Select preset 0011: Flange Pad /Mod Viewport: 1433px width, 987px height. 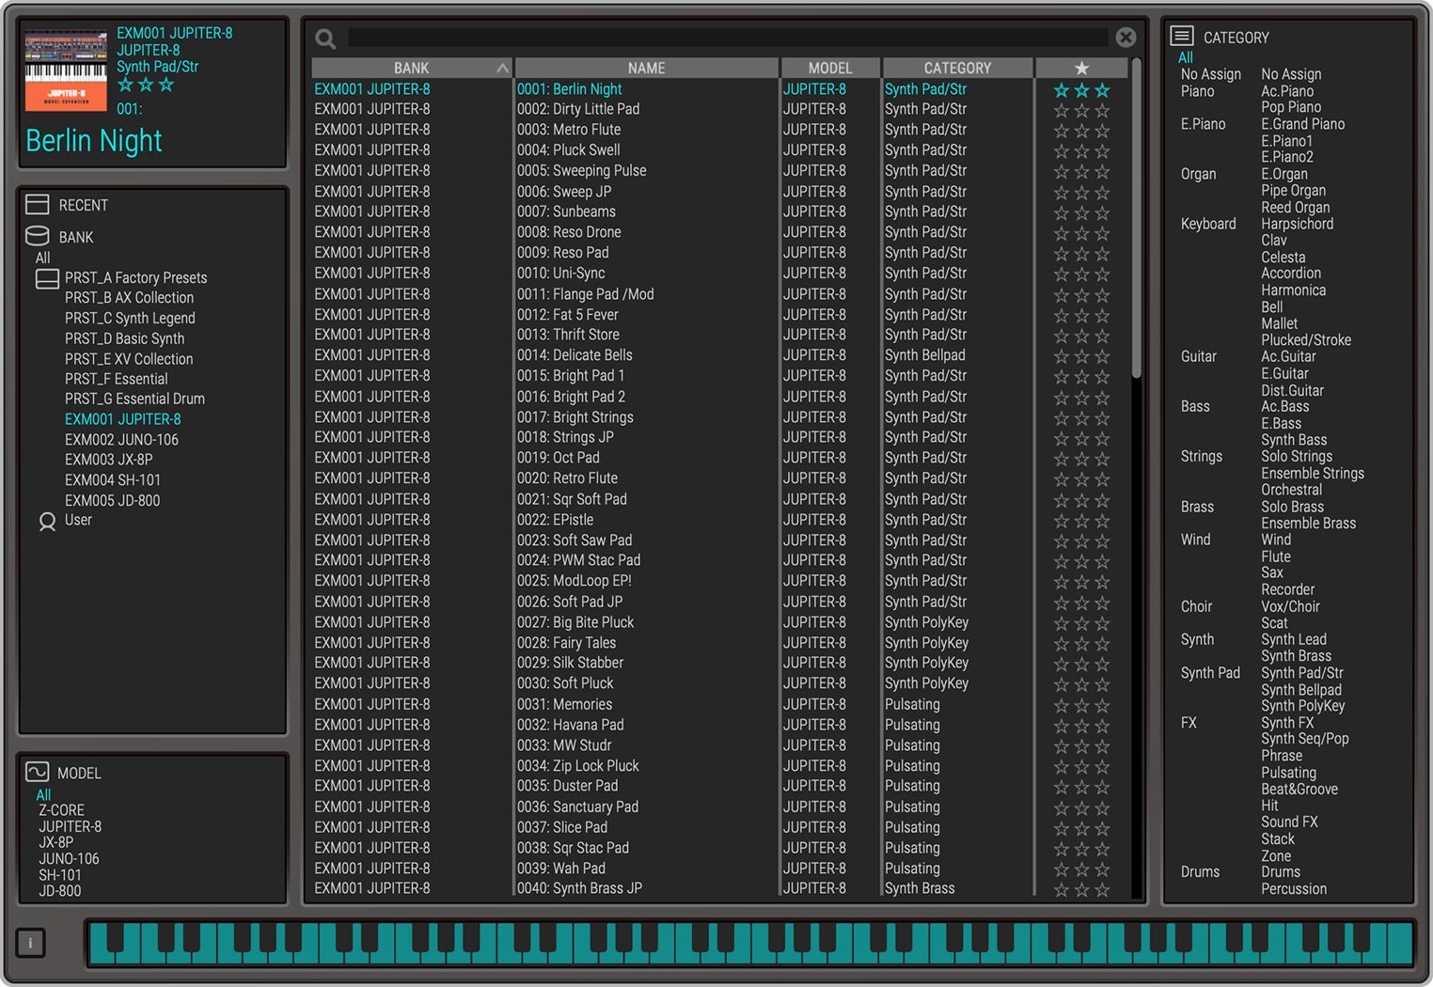coord(585,293)
